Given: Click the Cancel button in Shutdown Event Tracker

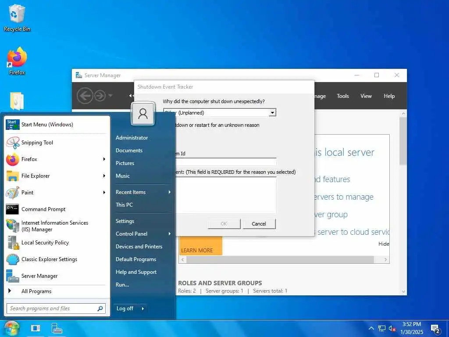Looking at the screenshot, I should pyautogui.click(x=259, y=224).
